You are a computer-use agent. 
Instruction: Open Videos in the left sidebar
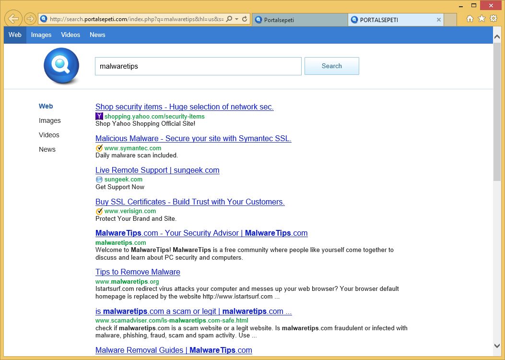(x=49, y=135)
